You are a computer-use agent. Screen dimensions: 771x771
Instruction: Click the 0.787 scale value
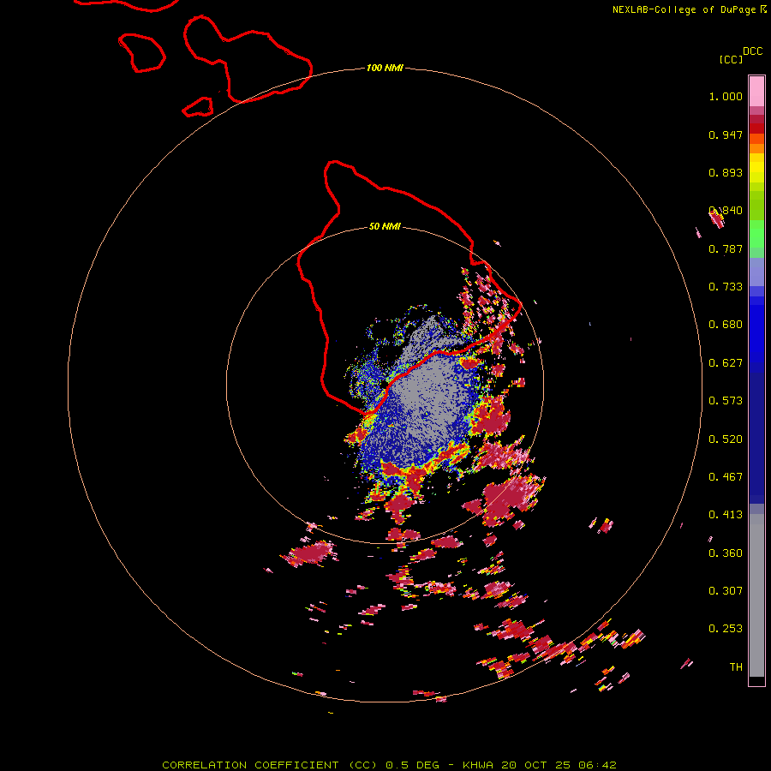pos(726,248)
